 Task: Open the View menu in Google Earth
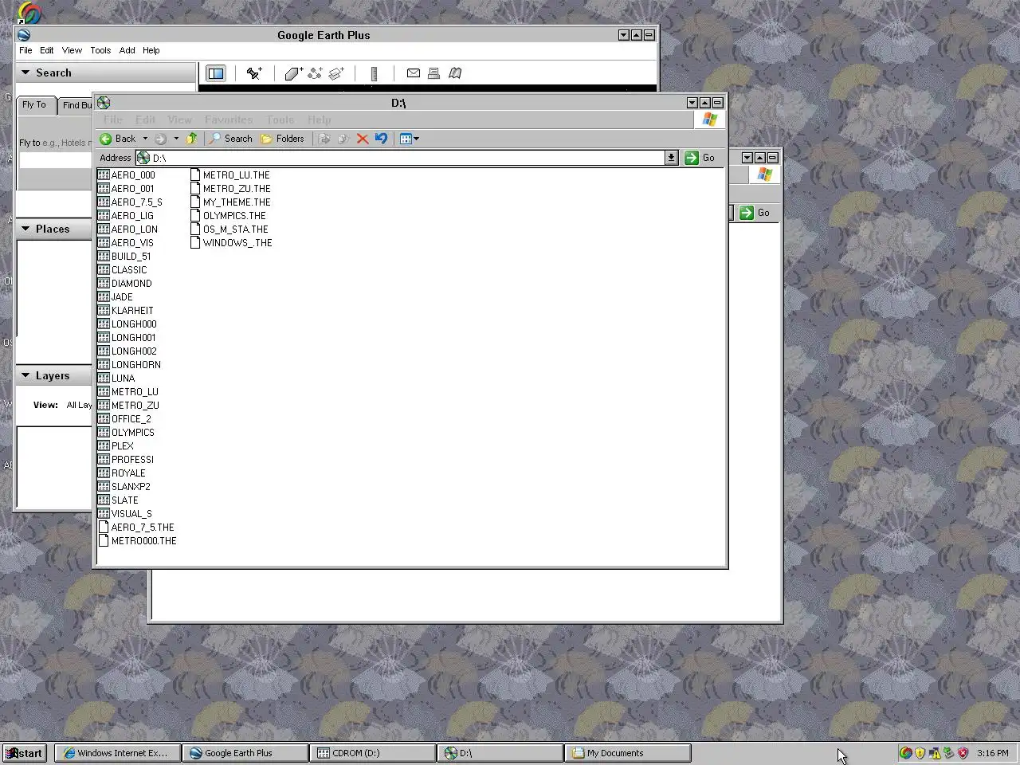pos(72,50)
